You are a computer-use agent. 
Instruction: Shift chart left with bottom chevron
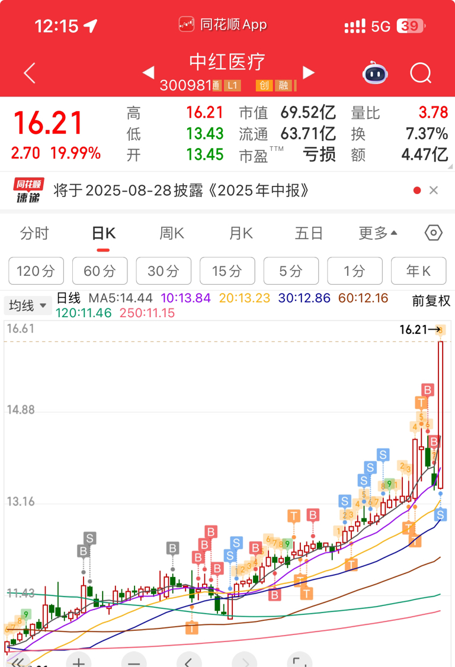click(x=189, y=660)
